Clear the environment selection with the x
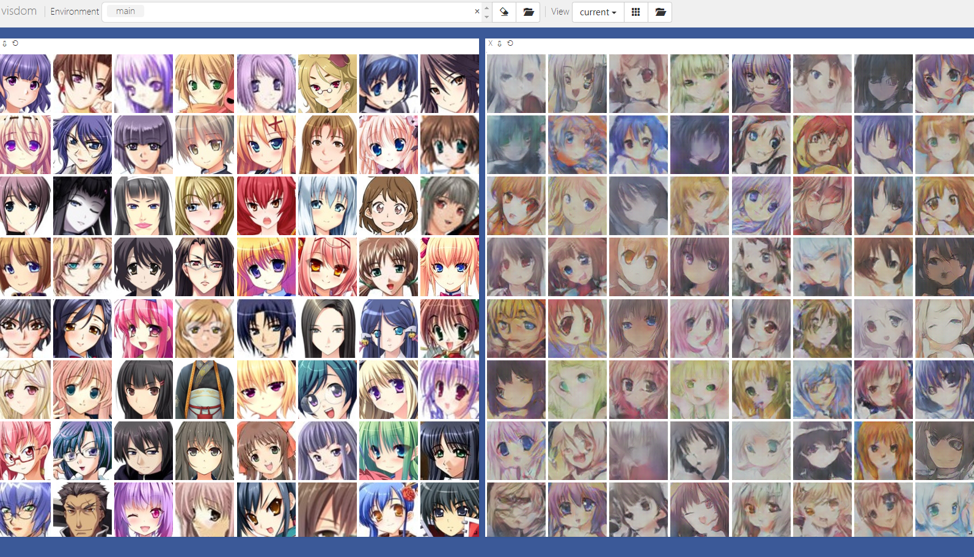 pyautogui.click(x=477, y=12)
